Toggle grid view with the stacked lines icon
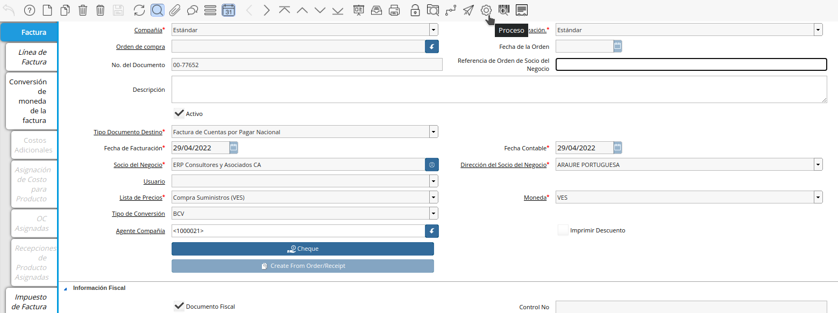This screenshot has height=313, width=838. click(210, 10)
